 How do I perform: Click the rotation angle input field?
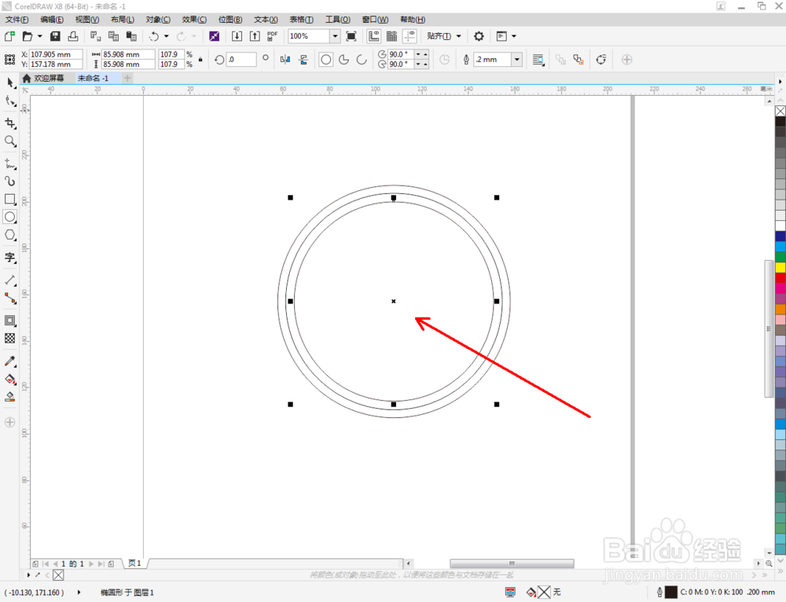(x=241, y=59)
